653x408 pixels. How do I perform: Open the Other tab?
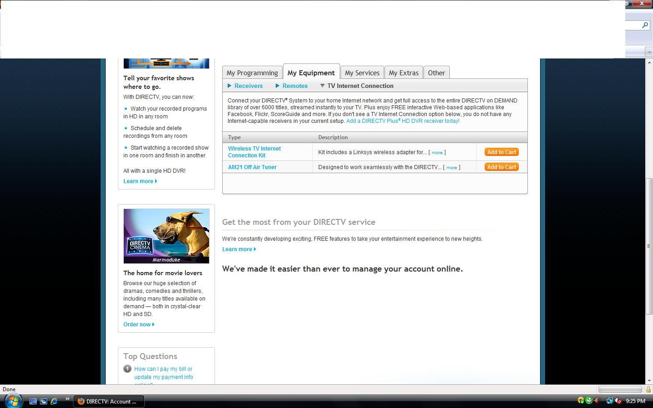pyautogui.click(x=437, y=73)
